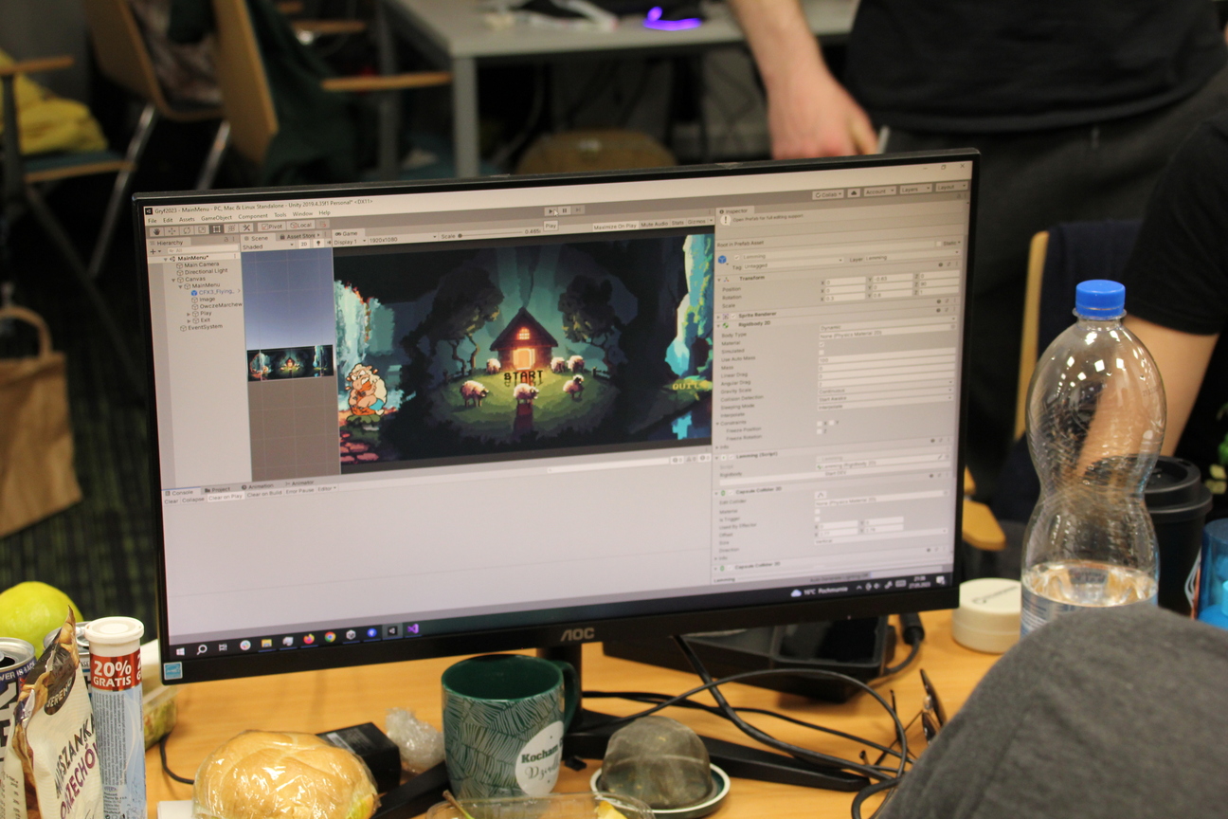Toggle the Lemming object active checkbox
1228x819 pixels.
[736, 257]
